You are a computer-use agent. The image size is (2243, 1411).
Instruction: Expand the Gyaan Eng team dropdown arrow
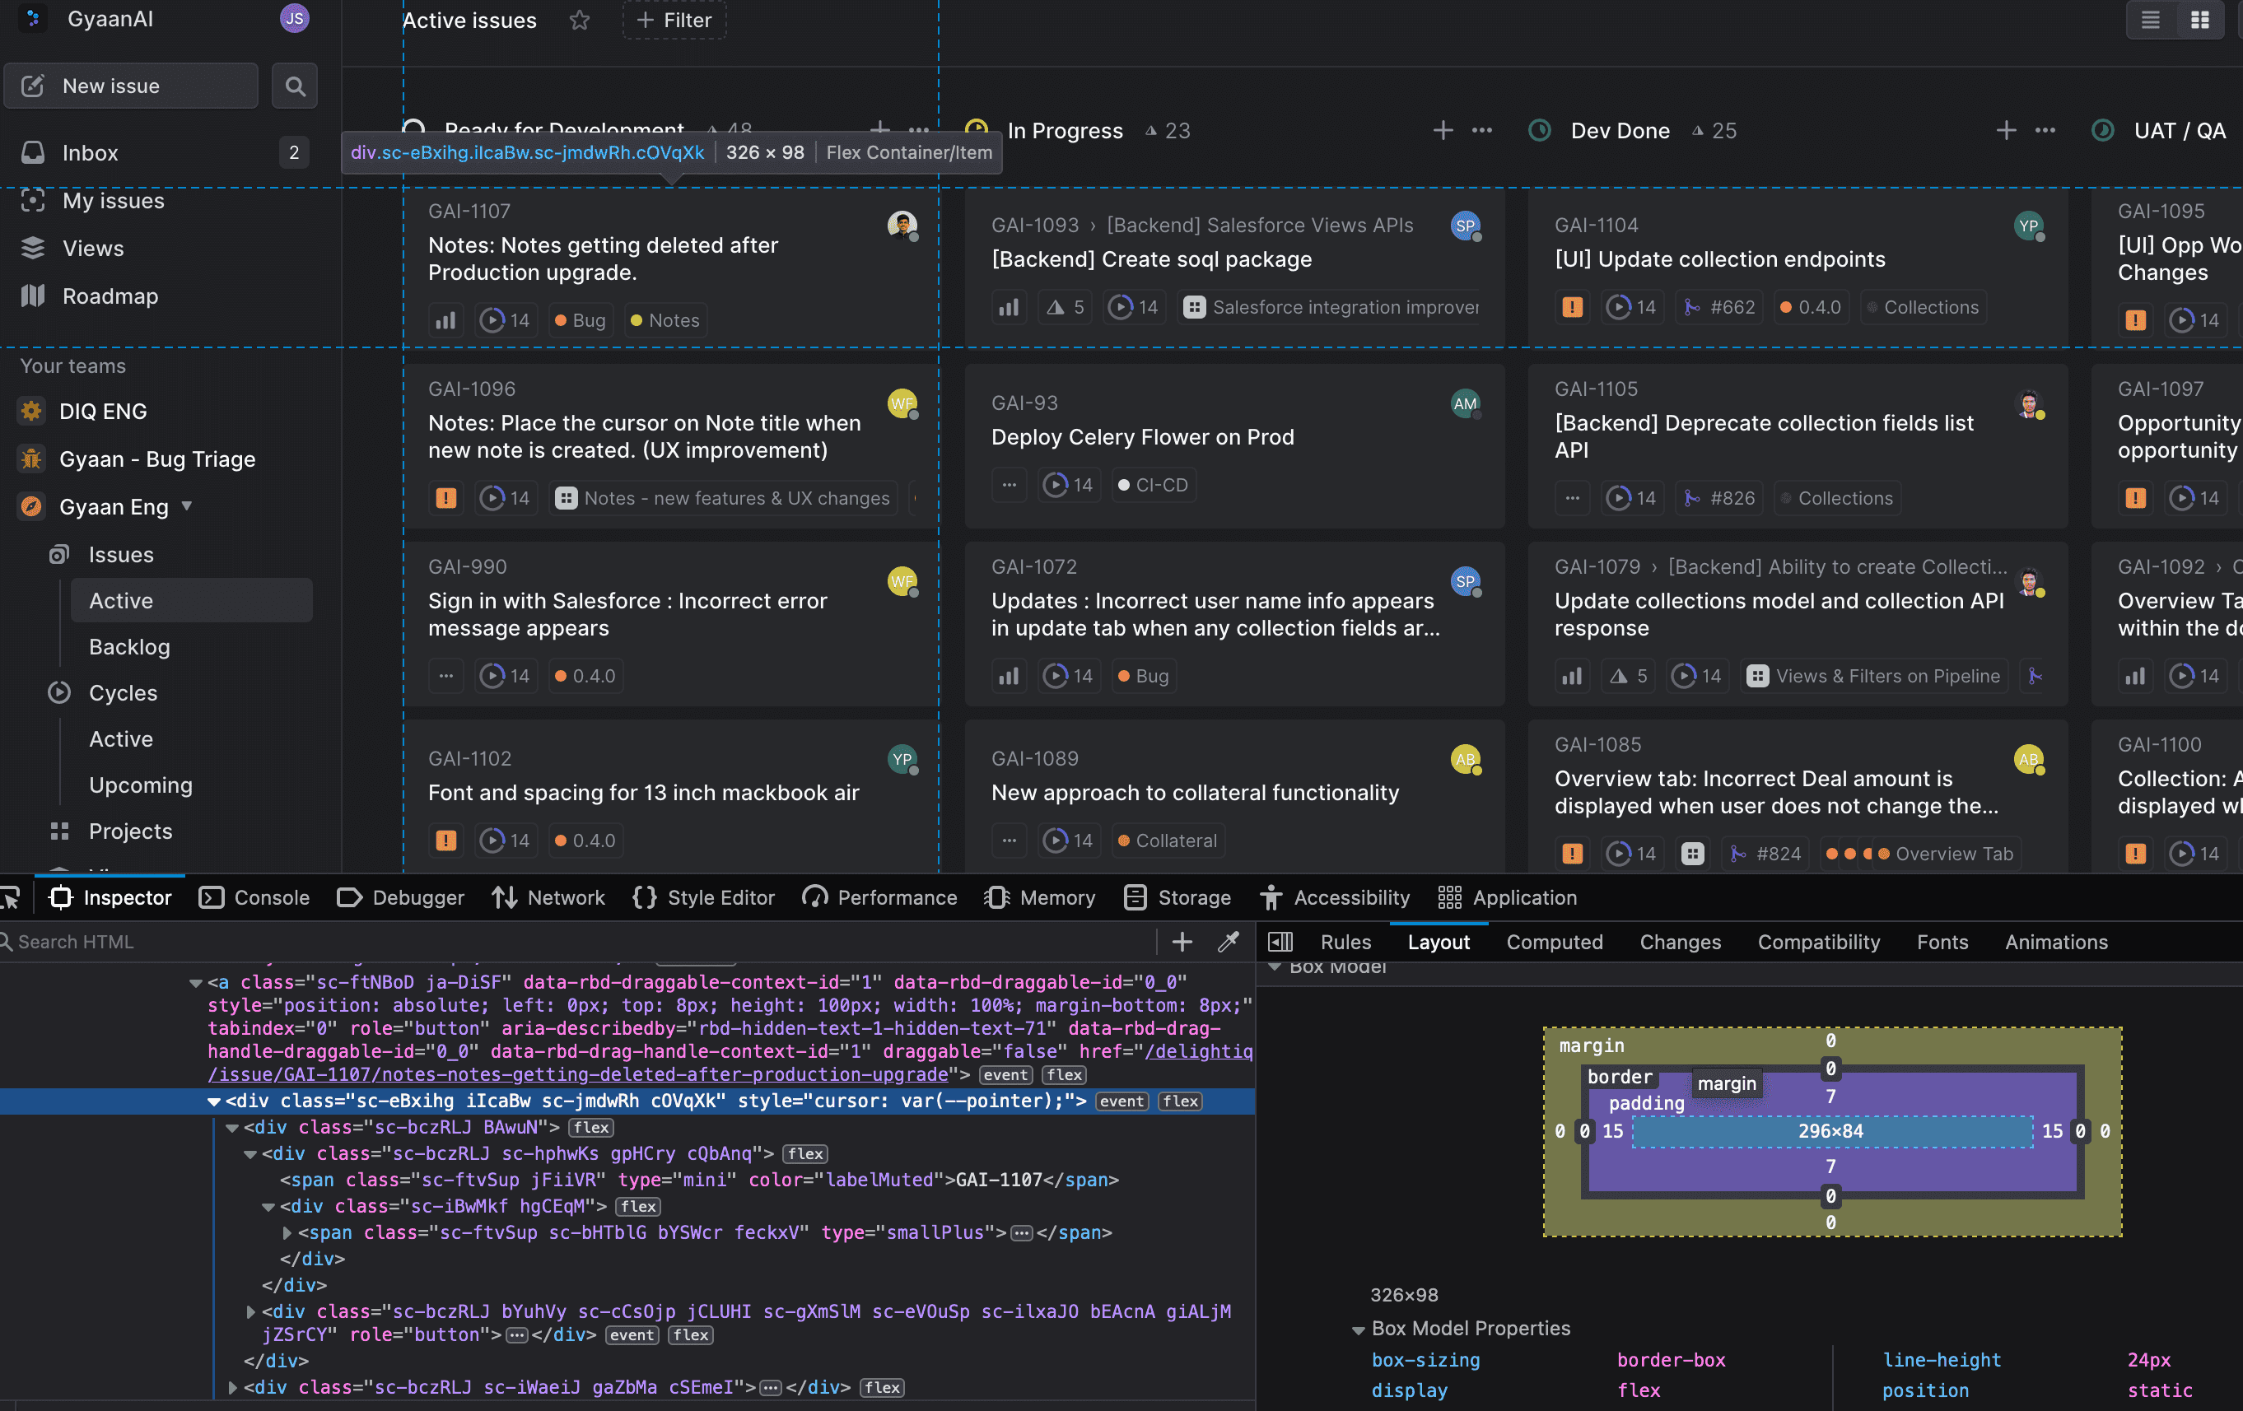[187, 505]
